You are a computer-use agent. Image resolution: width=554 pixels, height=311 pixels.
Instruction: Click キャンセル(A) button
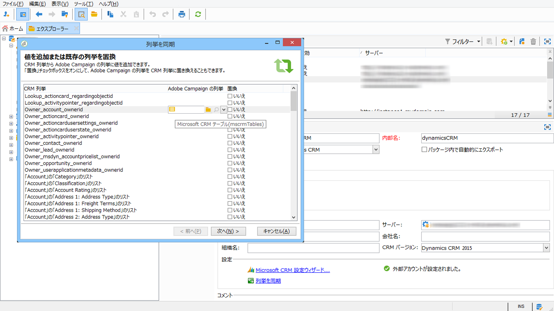tap(277, 231)
